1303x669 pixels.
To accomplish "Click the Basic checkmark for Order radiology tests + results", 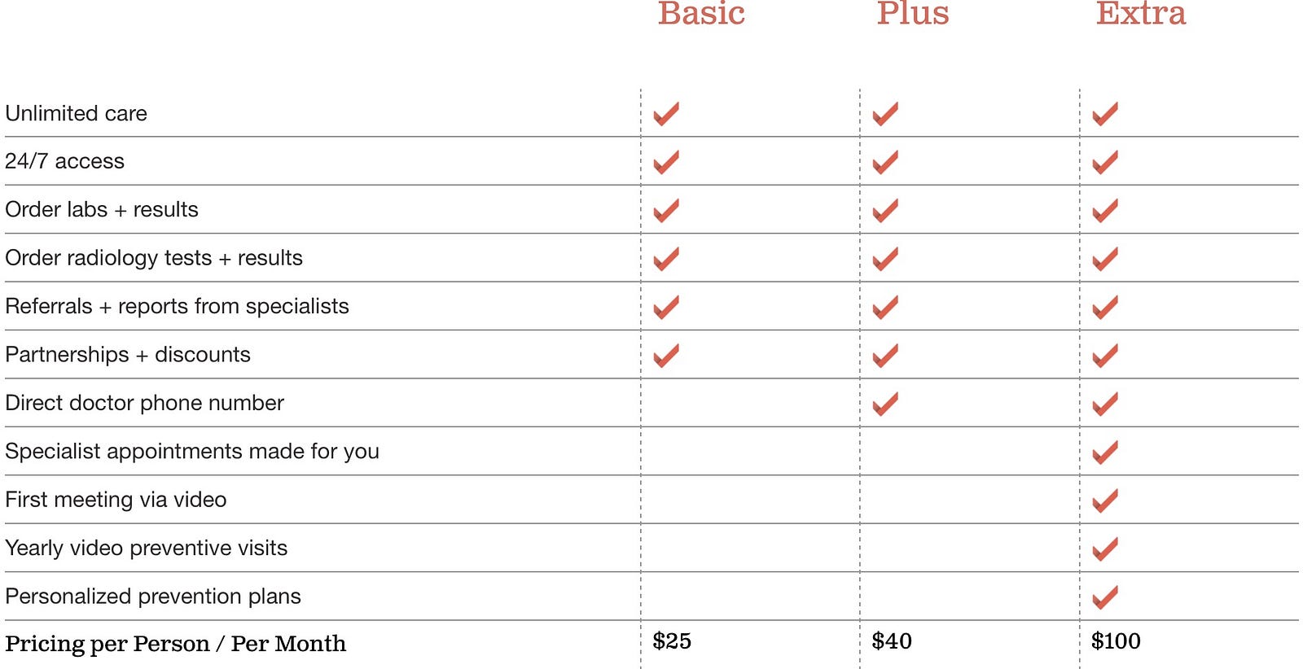I will pos(666,259).
